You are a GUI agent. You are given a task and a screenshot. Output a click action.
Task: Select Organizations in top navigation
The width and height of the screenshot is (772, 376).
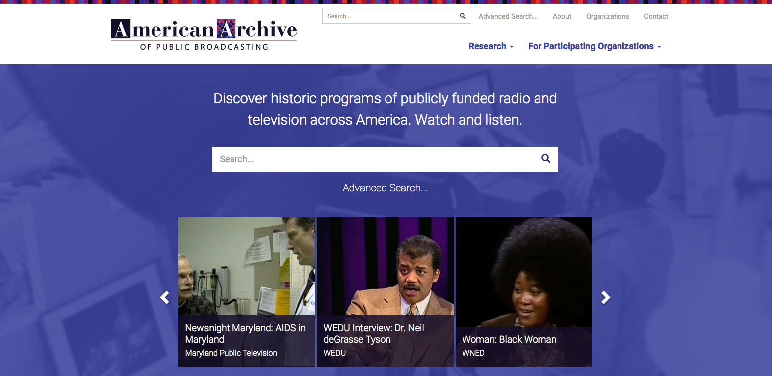pos(607,16)
